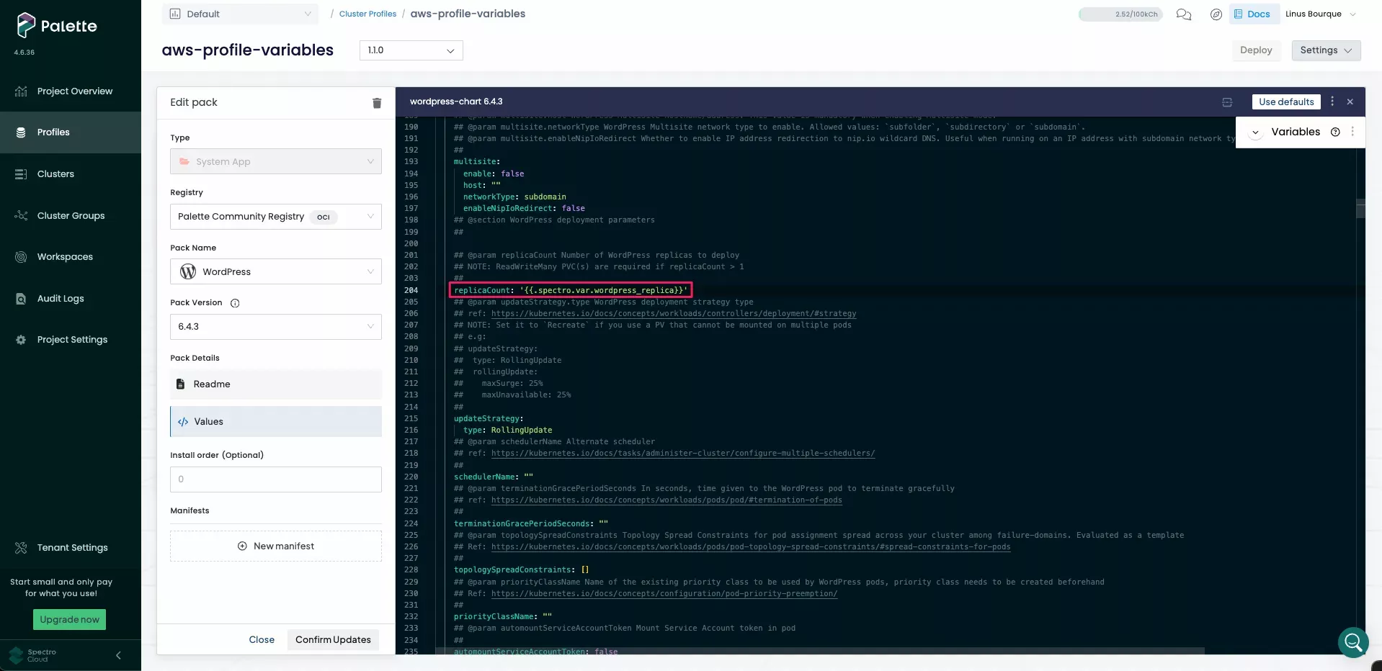Click the Use defaults button

[x=1286, y=102]
